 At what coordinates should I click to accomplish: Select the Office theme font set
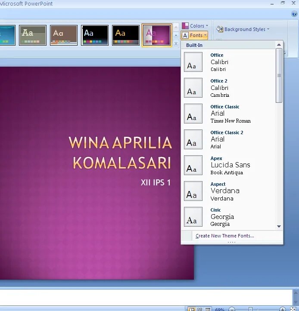click(228, 62)
